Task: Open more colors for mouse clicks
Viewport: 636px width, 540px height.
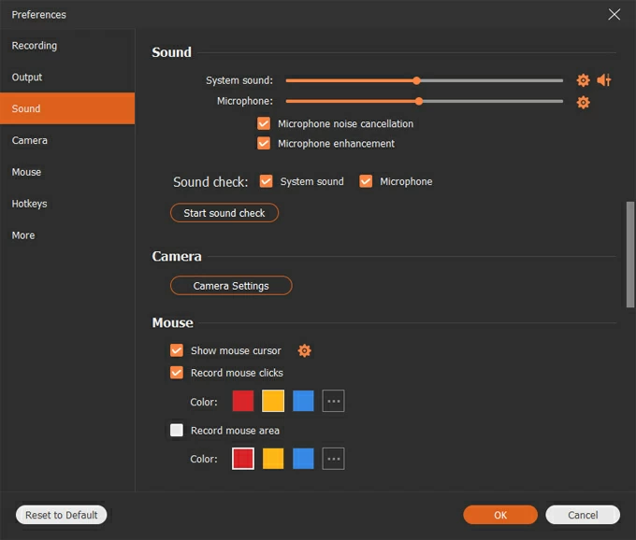Action: pyautogui.click(x=333, y=401)
